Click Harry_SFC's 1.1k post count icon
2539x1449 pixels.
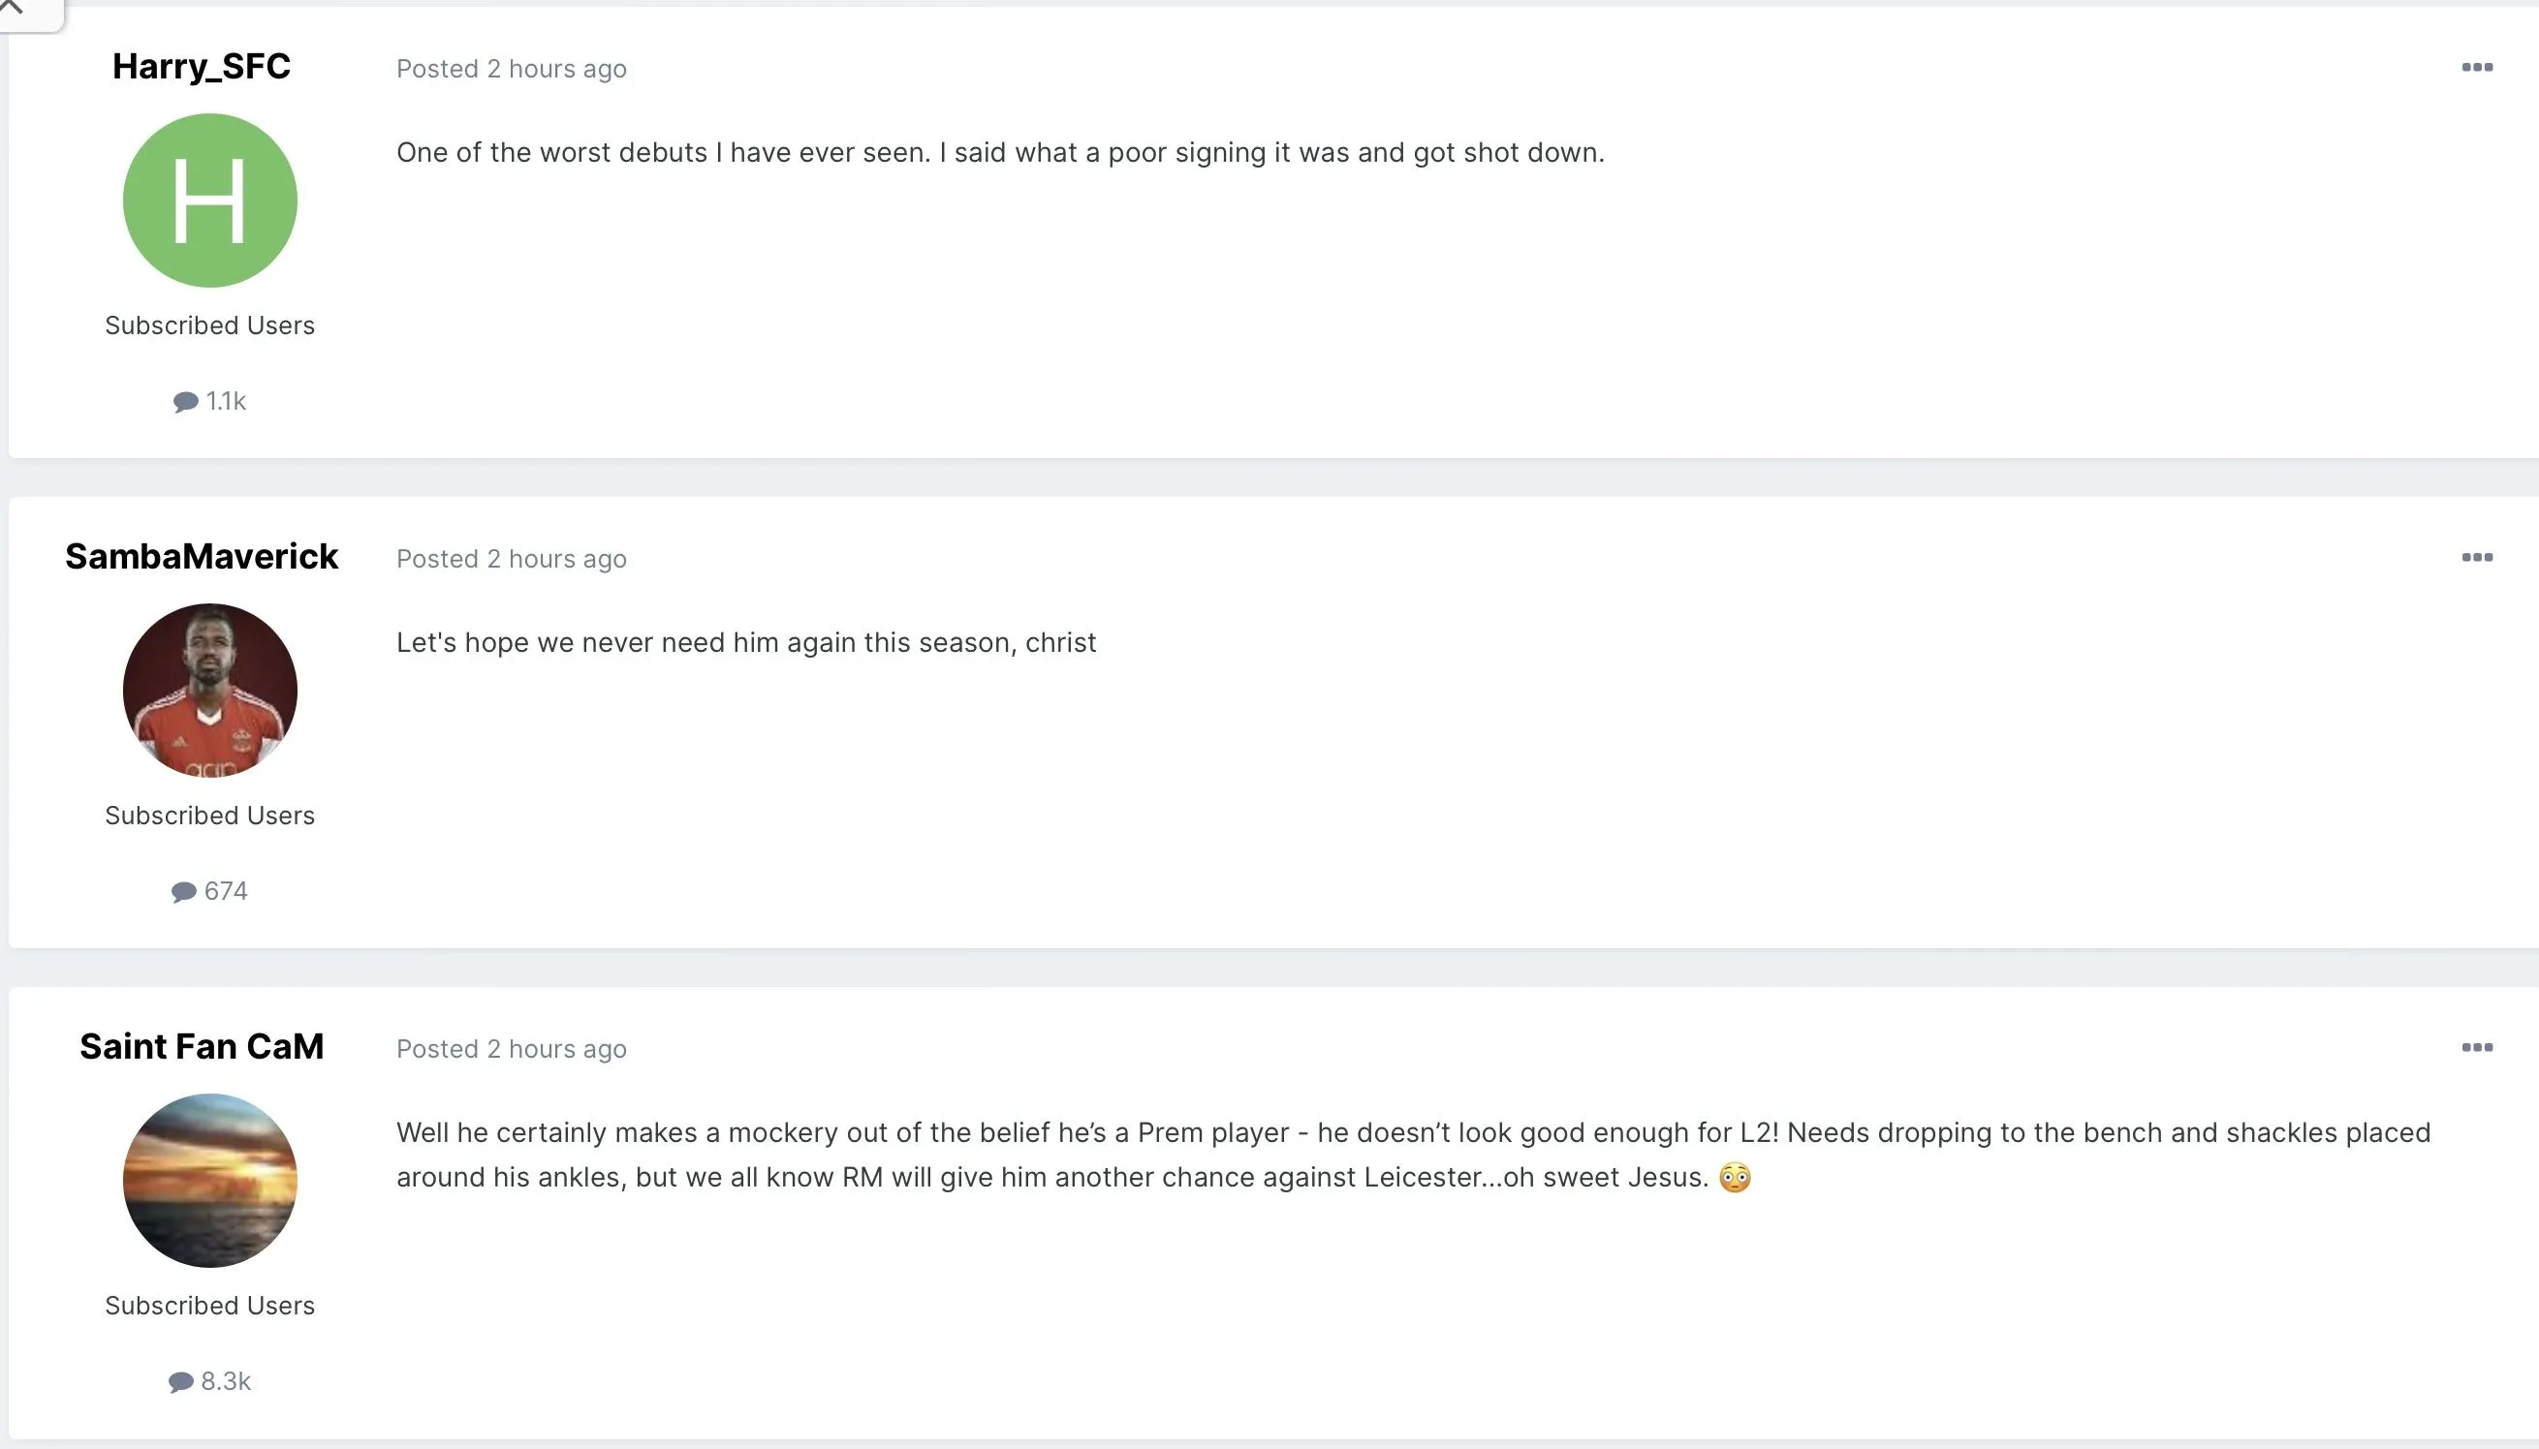(186, 401)
